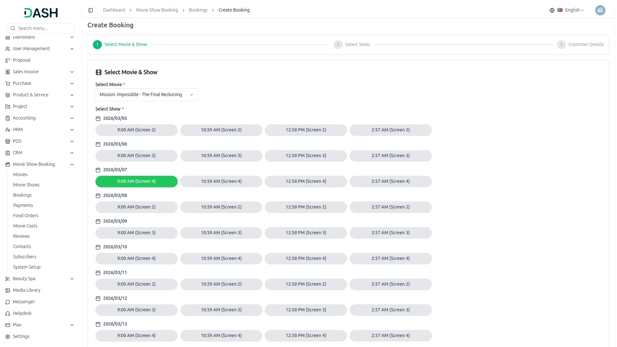
Task: Open the globe language icon in header
Action: 552,10
